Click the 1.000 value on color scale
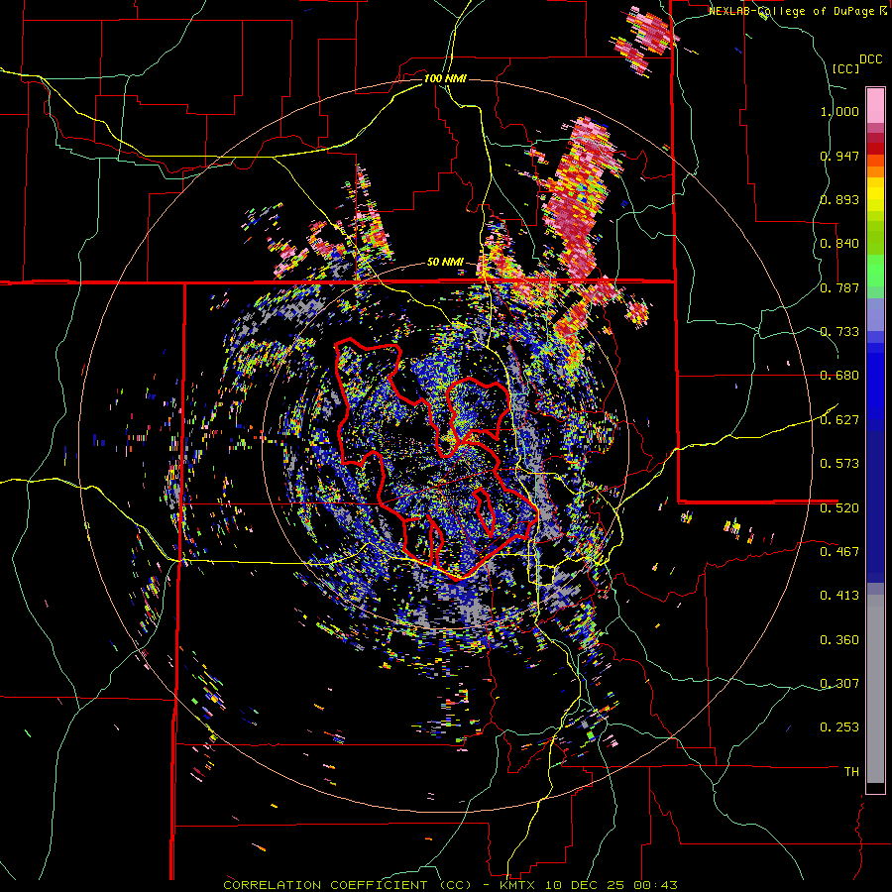This screenshot has height=892, width=892. (x=839, y=111)
